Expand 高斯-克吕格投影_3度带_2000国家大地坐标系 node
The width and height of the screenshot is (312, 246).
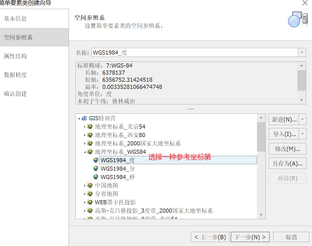(84, 211)
